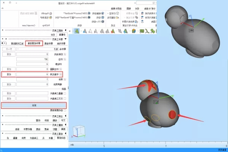This screenshot has width=228, height=152.
Task: Open dropdown arrow beside the shaded triangle icon
Action: (73, 31)
